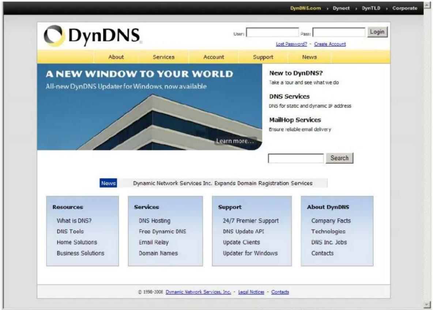This screenshot has height=310, width=433.
Task: Open the Corporate top bar link
Action: 405,8
